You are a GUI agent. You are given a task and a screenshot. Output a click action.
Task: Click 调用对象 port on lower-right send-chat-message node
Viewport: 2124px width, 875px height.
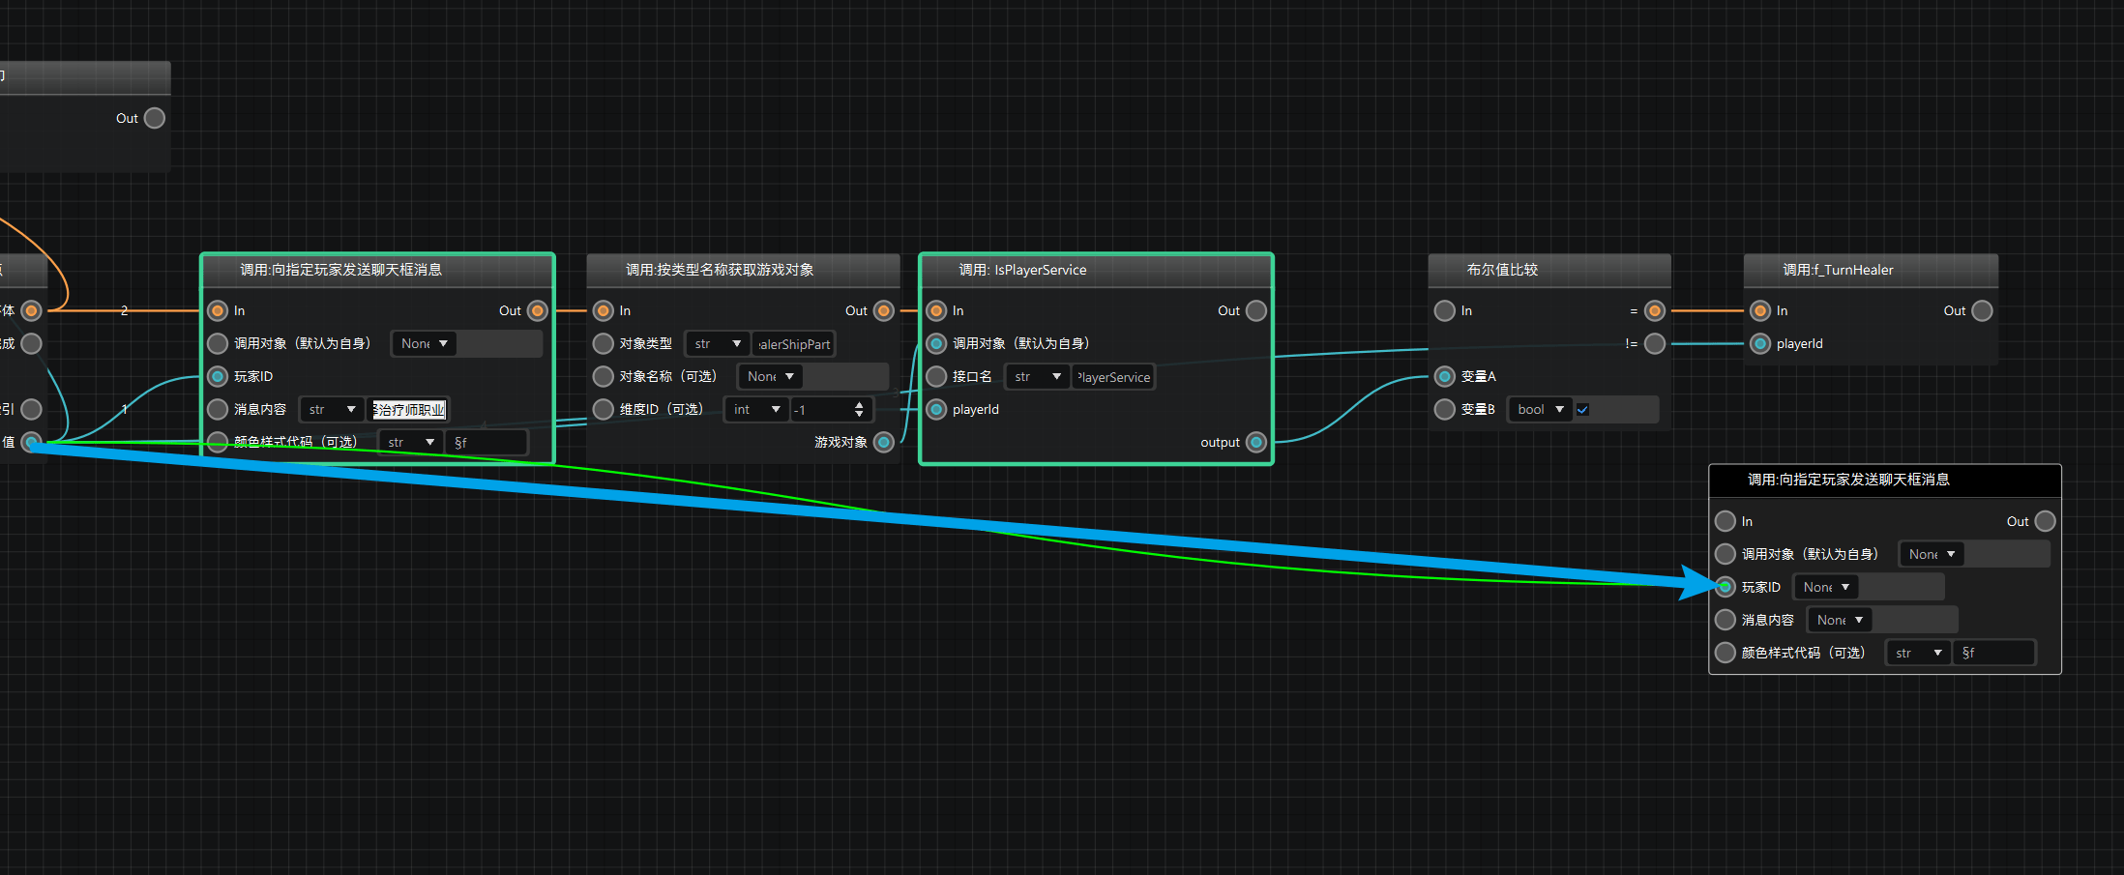click(x=1726, y=554)
